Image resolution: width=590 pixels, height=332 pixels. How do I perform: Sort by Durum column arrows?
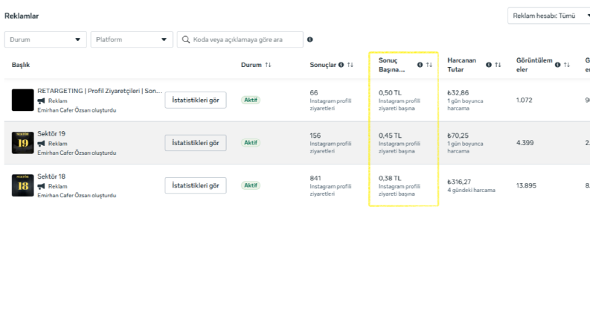click(268, 65)
